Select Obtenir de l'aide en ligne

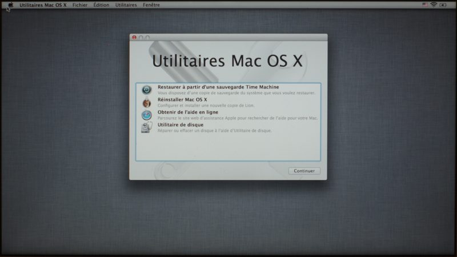188,112
